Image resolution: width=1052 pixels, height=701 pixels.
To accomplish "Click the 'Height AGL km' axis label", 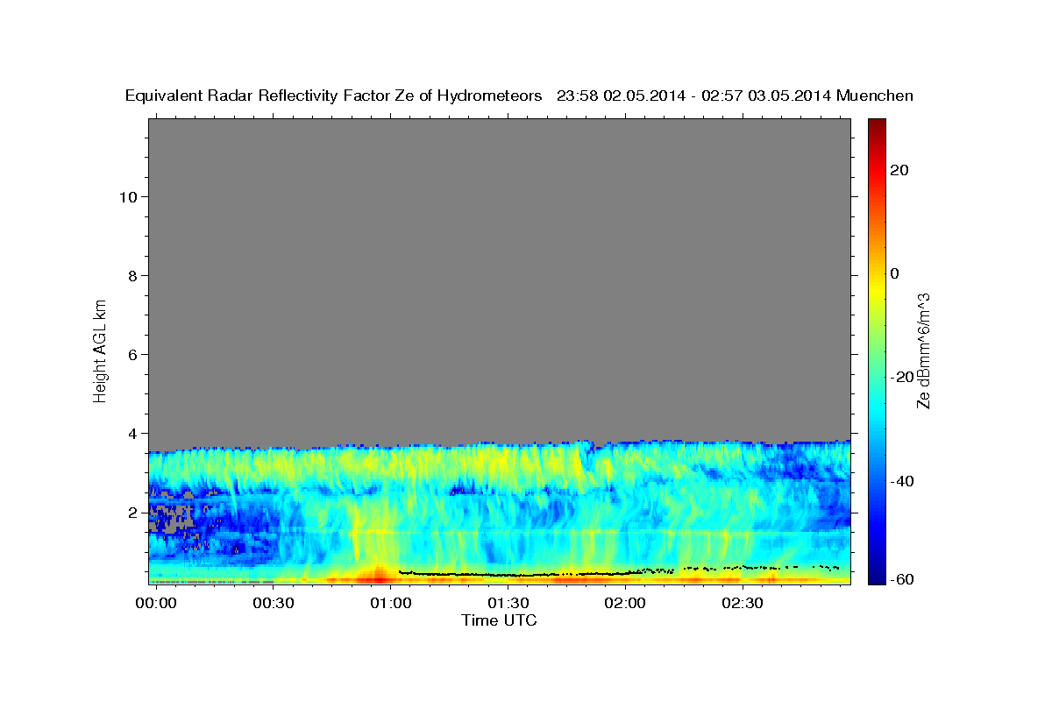I will pyautogui.click(x=100, y=350).
